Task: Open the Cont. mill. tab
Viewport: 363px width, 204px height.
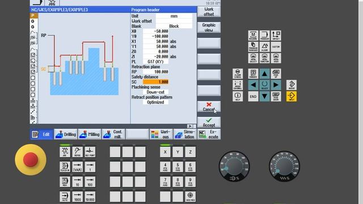Action: 113,134
